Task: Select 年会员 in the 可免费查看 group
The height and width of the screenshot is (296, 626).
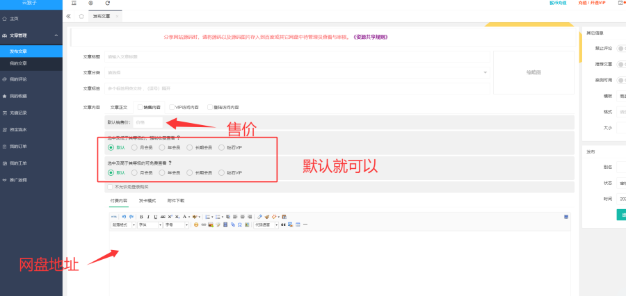Action: click(161, 173)
